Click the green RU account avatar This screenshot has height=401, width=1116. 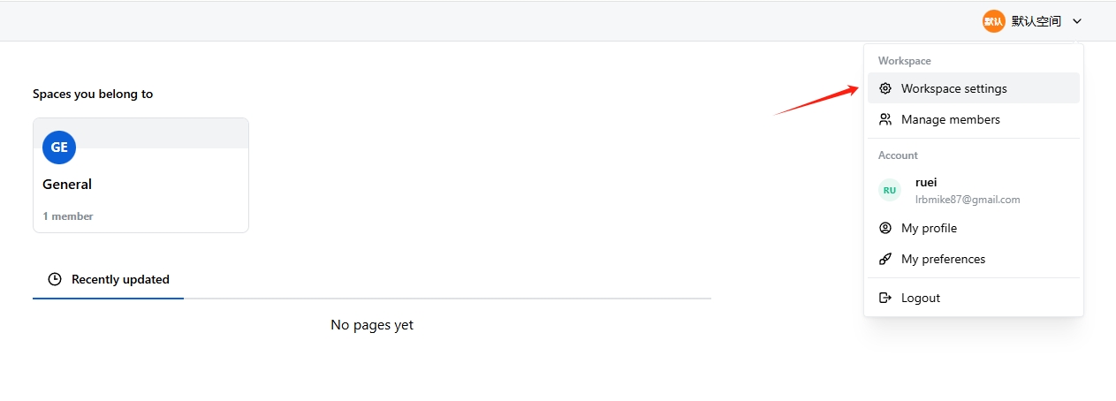(x=890, y=190)
